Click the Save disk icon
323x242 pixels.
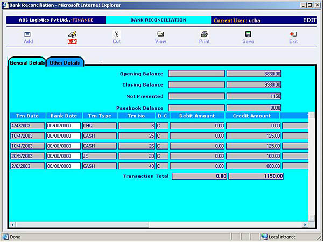coord(248,34)
